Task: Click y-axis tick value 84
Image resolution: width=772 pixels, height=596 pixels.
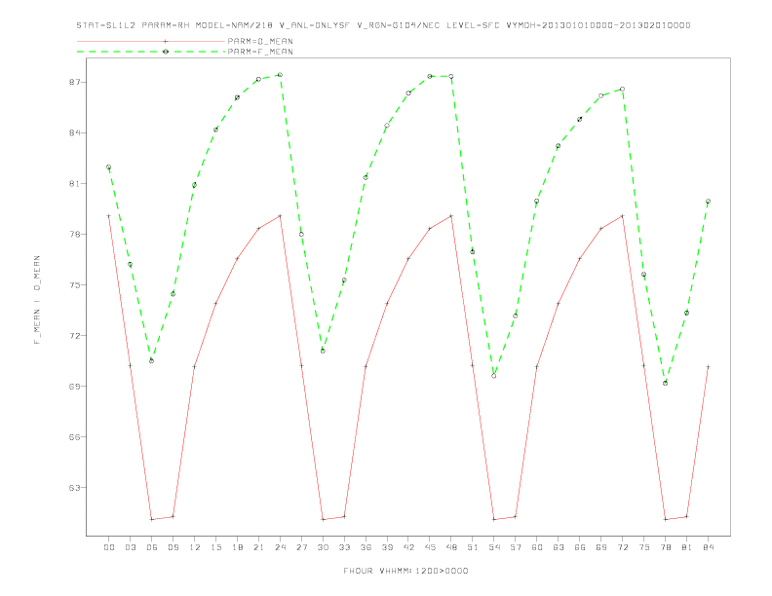Action: point(74,132)
